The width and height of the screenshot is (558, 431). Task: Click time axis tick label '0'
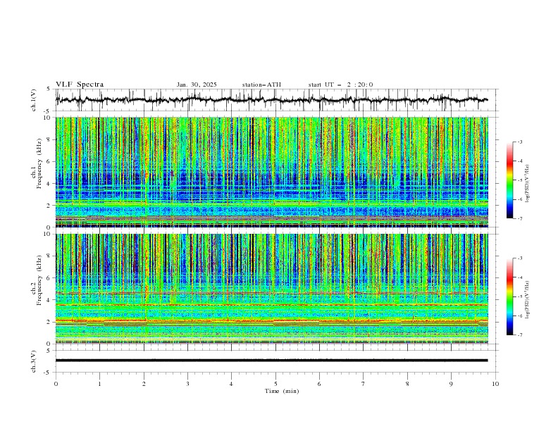click(x=56, y=384)
